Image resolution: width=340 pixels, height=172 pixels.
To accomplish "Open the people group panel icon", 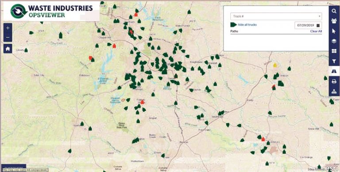I will 334,21.
